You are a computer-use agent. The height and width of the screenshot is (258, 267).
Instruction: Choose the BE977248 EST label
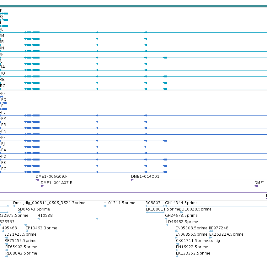coord(219,228)
